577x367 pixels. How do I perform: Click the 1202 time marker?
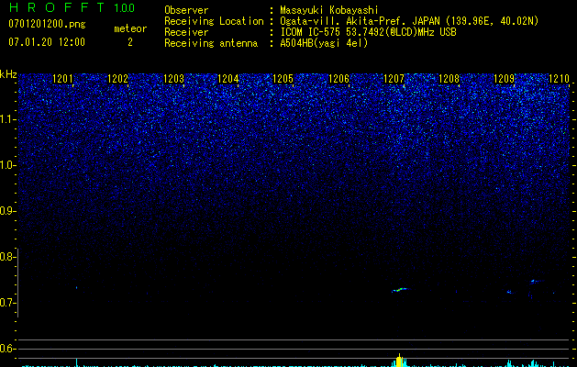[117, 79]
